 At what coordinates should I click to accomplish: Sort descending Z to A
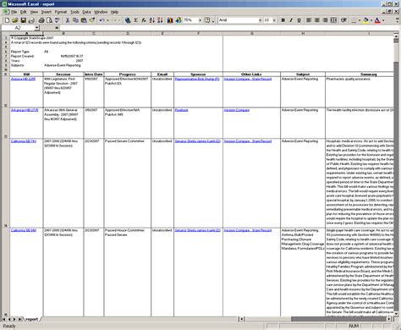[160, 20]
